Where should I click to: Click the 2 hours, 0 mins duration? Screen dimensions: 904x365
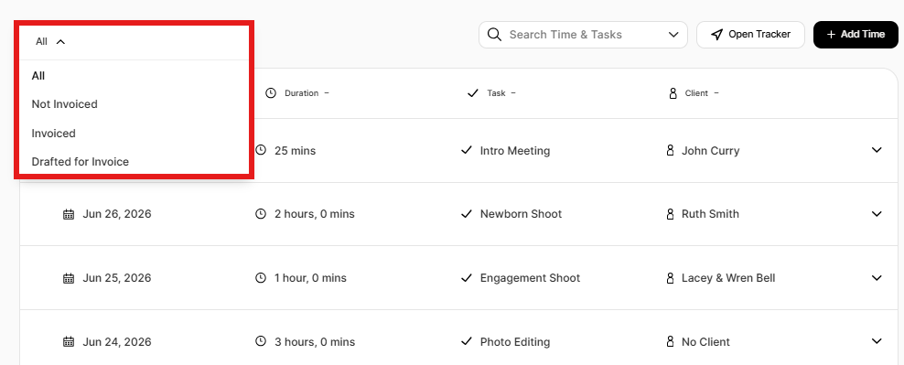click(x=315, y=214)
